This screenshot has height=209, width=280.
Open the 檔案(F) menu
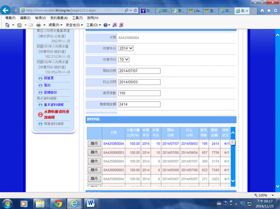pos(10,18)
